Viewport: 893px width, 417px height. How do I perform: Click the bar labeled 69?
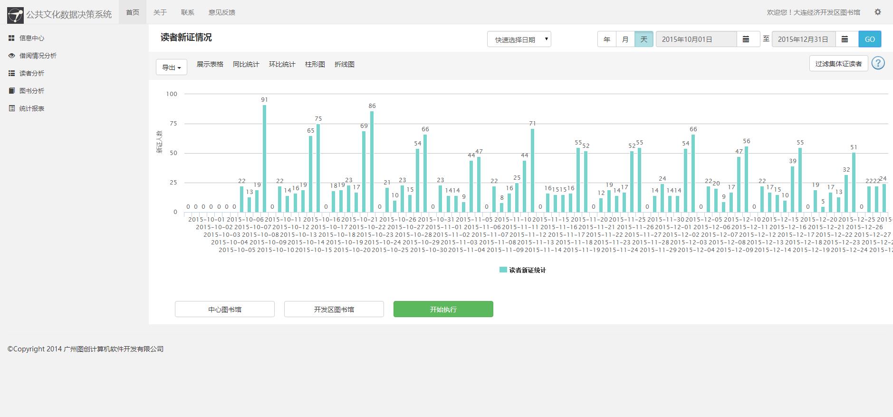[364, 172]
